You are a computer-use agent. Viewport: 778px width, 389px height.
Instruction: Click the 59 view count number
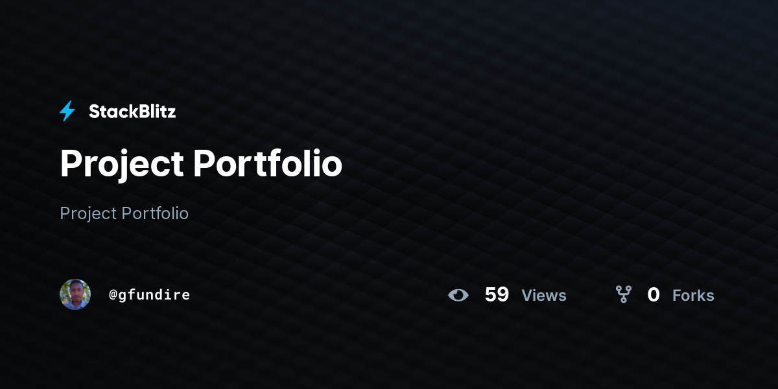[497, 295]
